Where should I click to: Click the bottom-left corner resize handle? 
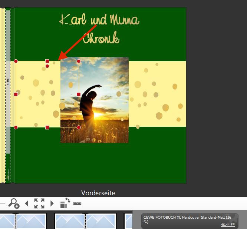16,127
